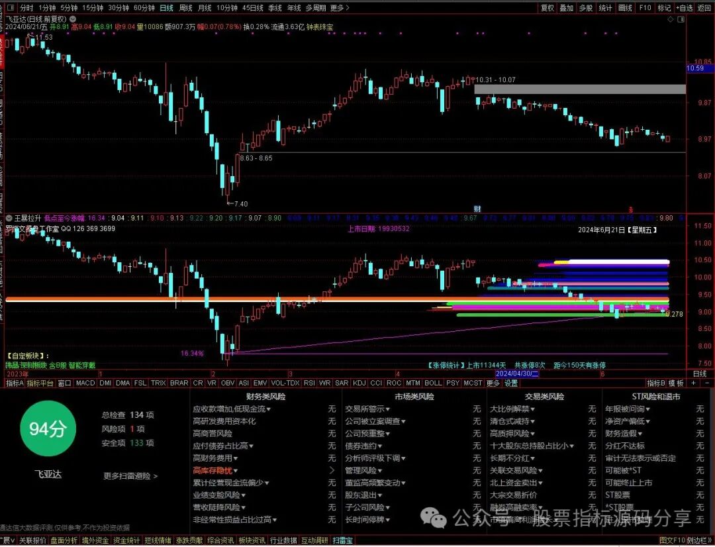Expand the 扩展 menu at bottom-left
The width and height of the screenshot is (715, 547).
[x=8, y=540]
